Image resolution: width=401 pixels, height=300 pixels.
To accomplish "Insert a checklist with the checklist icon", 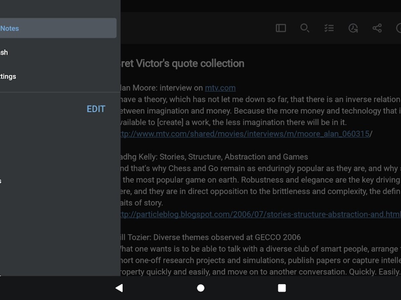I will coord(329,28).
